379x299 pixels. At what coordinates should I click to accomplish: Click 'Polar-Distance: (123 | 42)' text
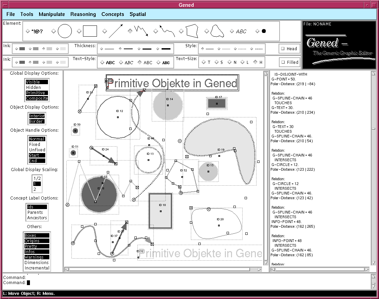[292, 198]
